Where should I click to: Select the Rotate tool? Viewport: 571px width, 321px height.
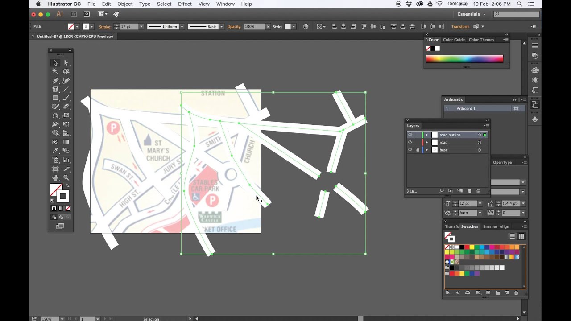click(55, 115)
